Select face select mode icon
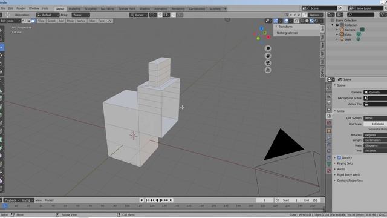 coord(33,21)
